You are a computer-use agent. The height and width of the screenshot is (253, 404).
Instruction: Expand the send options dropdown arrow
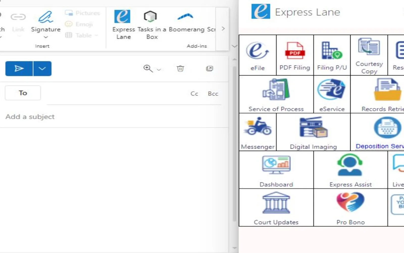click(42, 68)
